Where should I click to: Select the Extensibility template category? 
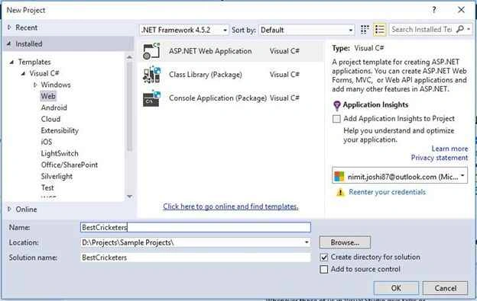[60, 130]
